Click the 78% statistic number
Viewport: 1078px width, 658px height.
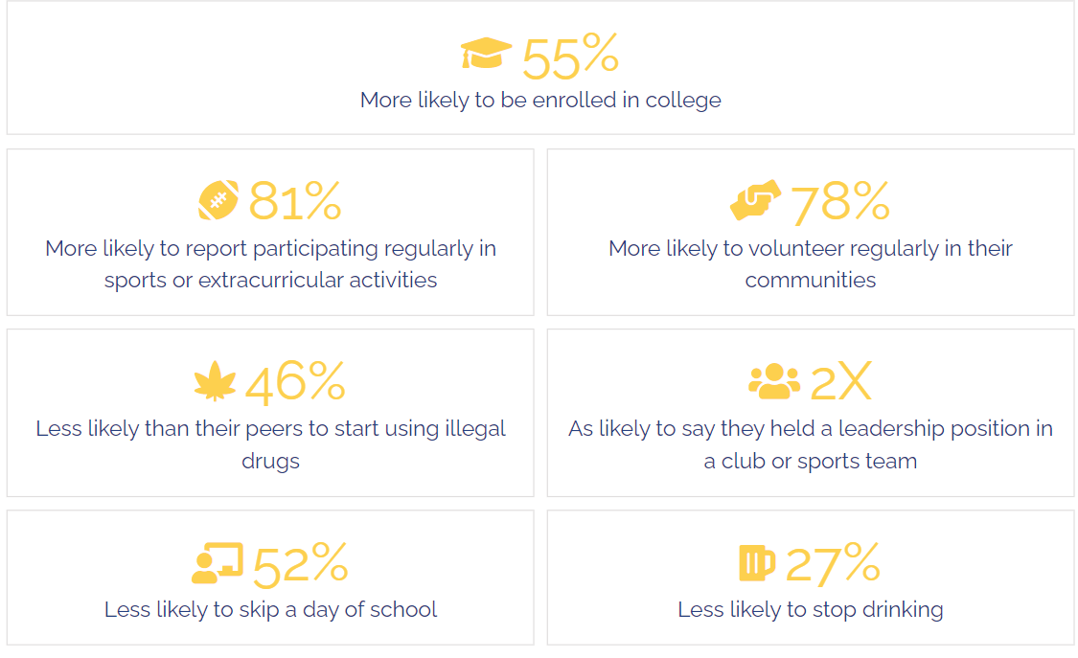(840, 201)
